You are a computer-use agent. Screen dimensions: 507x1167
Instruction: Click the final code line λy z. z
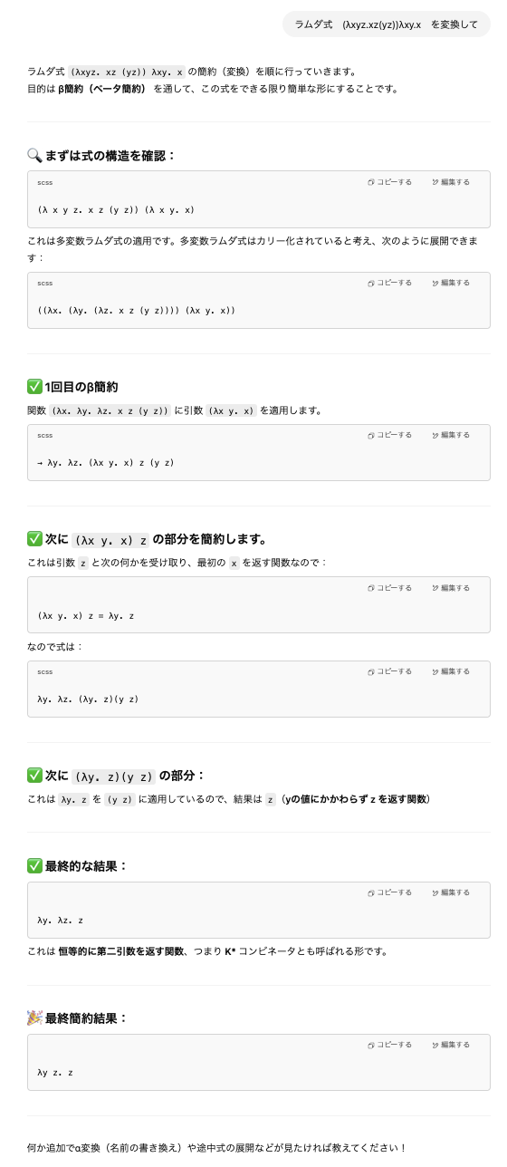(x=55, y=1073)
